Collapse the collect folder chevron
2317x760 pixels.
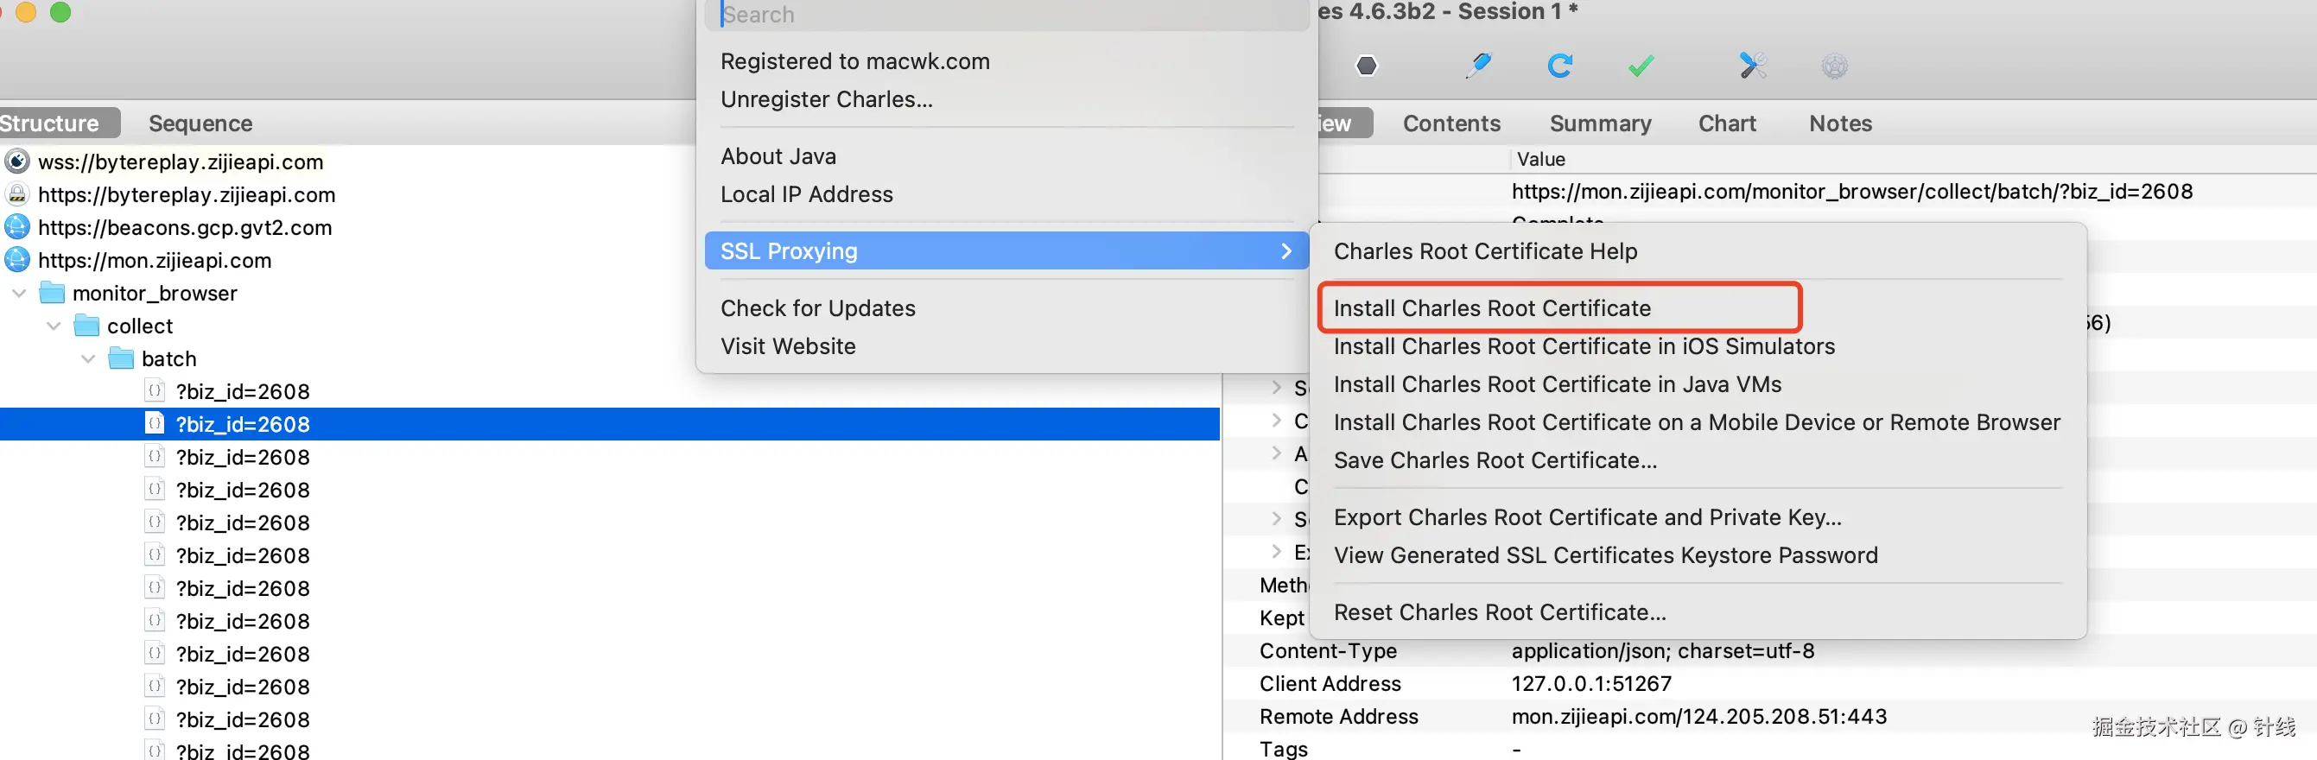coord(54,326)
